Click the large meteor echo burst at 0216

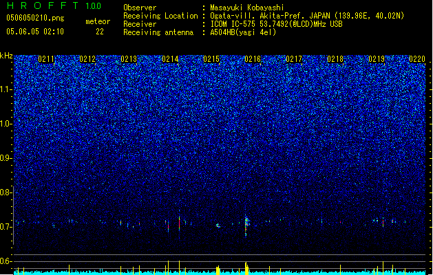[x=246, y=225]
